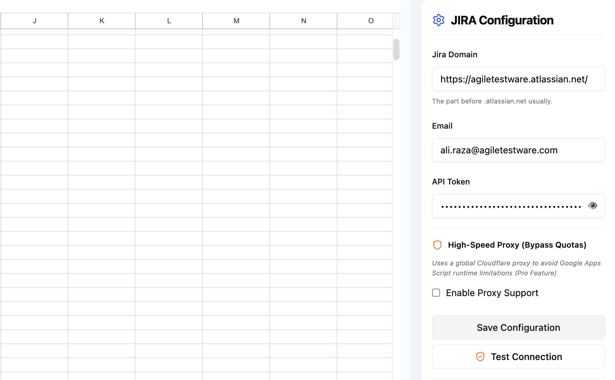Reveal the API Token with the eye icon

pyautogui.click(x=592, y=206)
